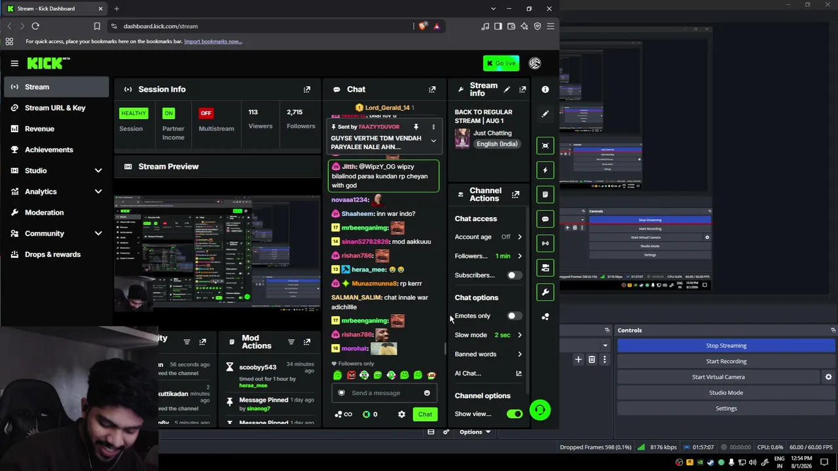Open Slow mode settings row
838x471 pixels.
click(x=488, y=335)
